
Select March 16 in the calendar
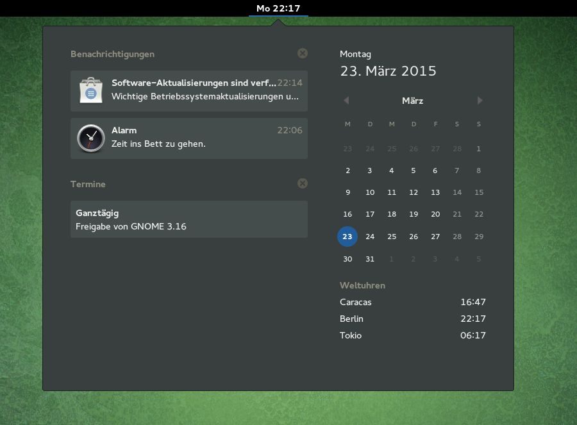coord(347,214)
